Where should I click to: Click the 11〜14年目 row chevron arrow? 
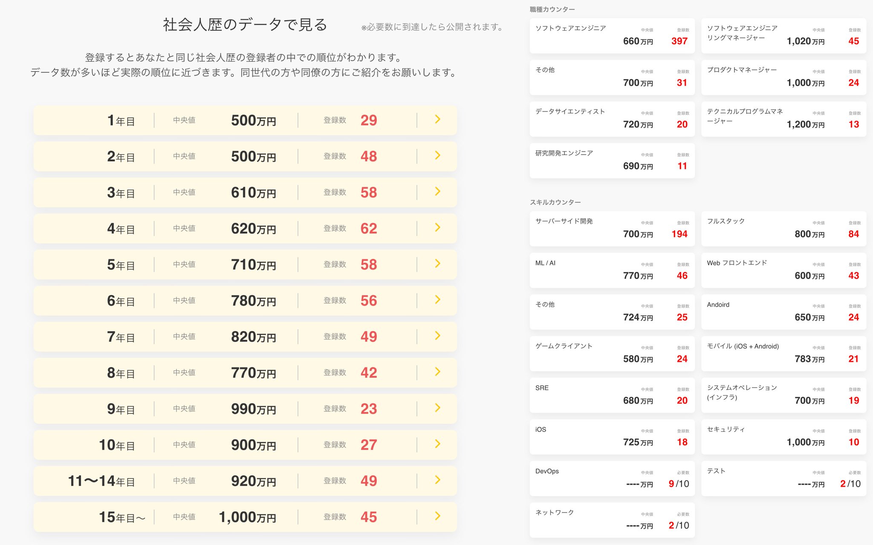pyautogui.click(x=437, y=480)
